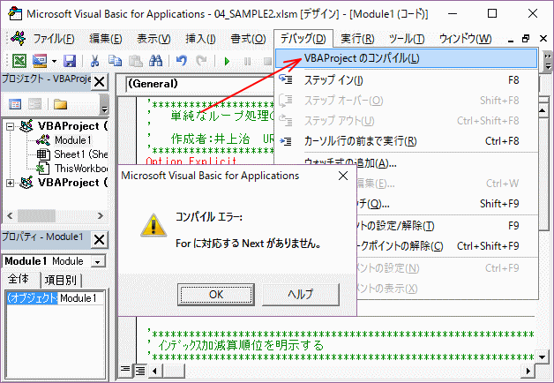Click the View Microsoft Excel toolbar icon
The width and height of the screenshot is (554, 383).
pyautogui.click(x=19, y=61)
